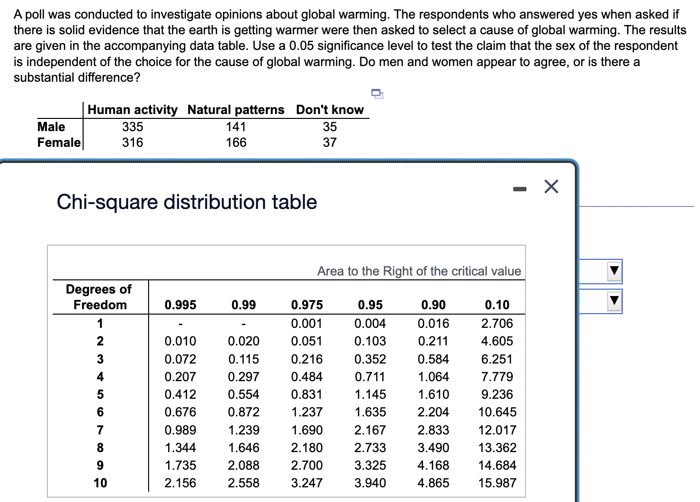This screenshot has height=502, width=700.
Task: Click the 0.995 column header
Action: pyautogui.click(x=180, y=305)
